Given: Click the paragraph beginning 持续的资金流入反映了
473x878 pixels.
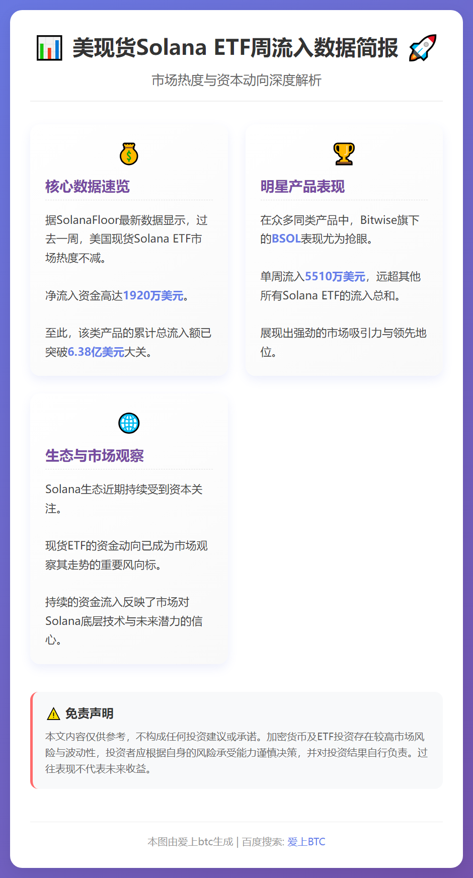Looking at the screenshot, I should 124,621.
